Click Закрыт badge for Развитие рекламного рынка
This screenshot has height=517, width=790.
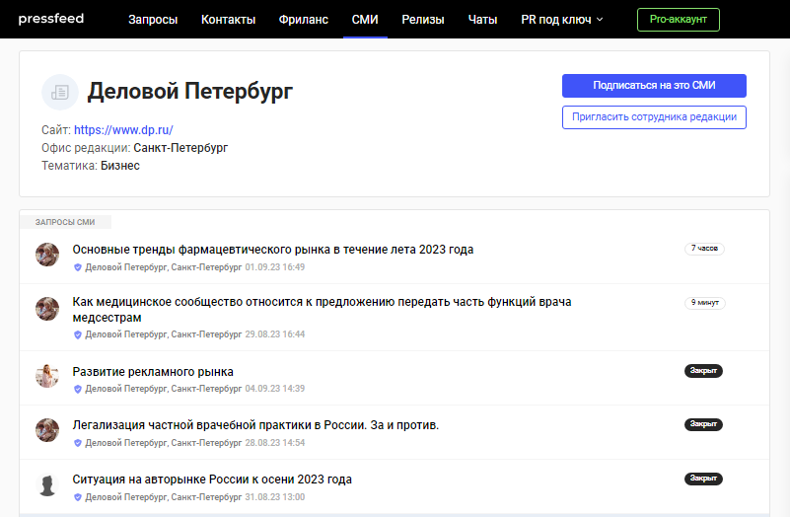point(703,371)
